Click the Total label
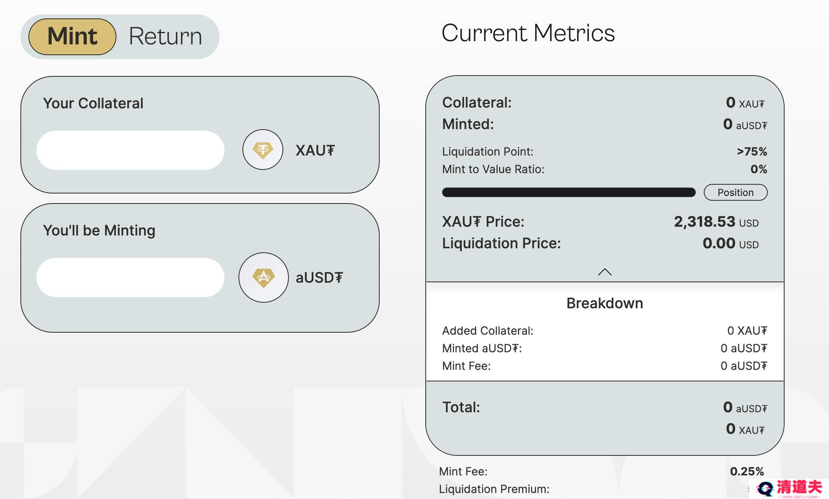Screen dimensions: 829x499 tap(461, 407)
